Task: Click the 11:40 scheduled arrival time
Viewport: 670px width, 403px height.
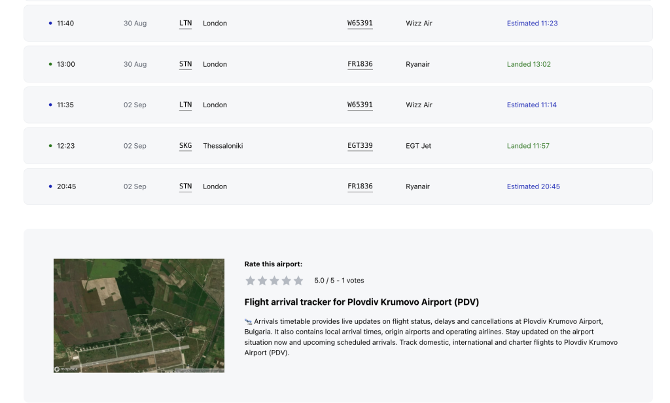Action: tap(65, 24)
